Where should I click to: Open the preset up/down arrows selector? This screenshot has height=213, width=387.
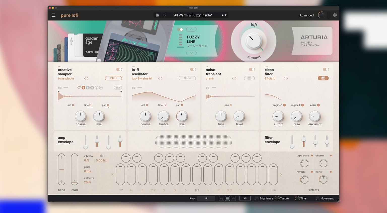coord(224,15)
